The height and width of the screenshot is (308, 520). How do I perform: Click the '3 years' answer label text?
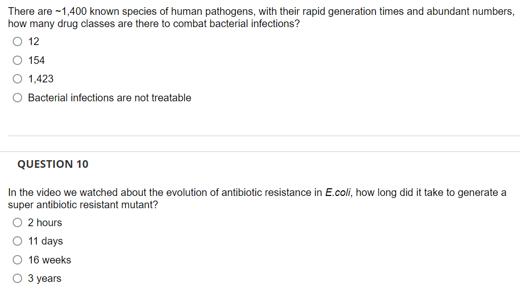[x=45, y=278]
